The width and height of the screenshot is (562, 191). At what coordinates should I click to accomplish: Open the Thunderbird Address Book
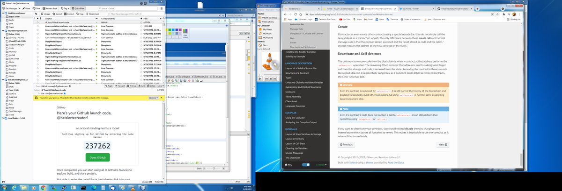51,8
